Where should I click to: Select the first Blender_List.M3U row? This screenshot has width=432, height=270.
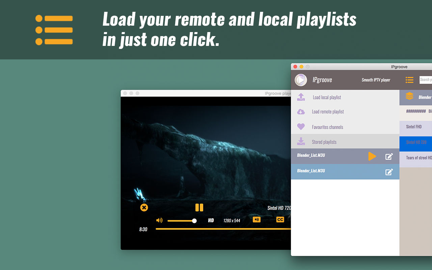[x=345, y=156]
